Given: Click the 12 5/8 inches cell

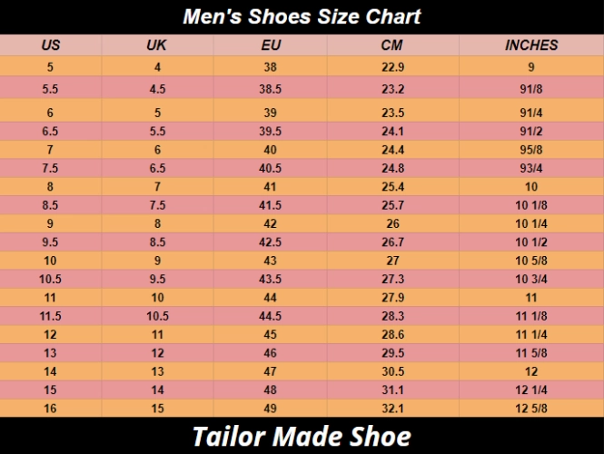Looking at the screenshot, I should [531, 408].
